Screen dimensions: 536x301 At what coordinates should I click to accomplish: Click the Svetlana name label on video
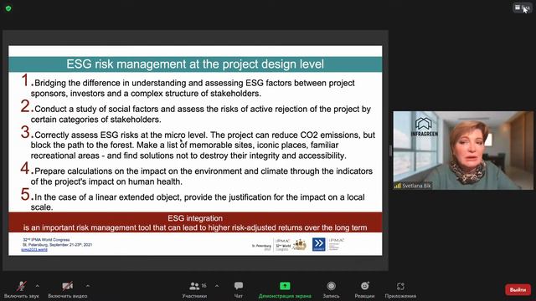[x=413, y=186]
